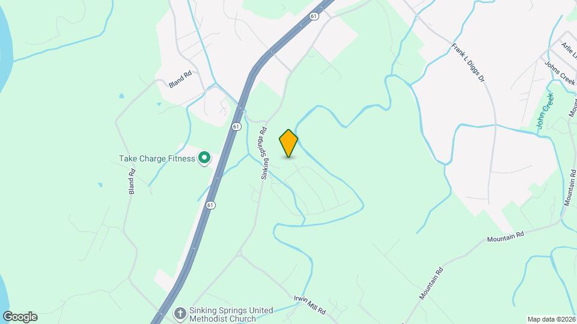Open the Take Charge Fitness marker icon
Screen dimensions: 577x324
pyautogui.click(x=204, y=158)
